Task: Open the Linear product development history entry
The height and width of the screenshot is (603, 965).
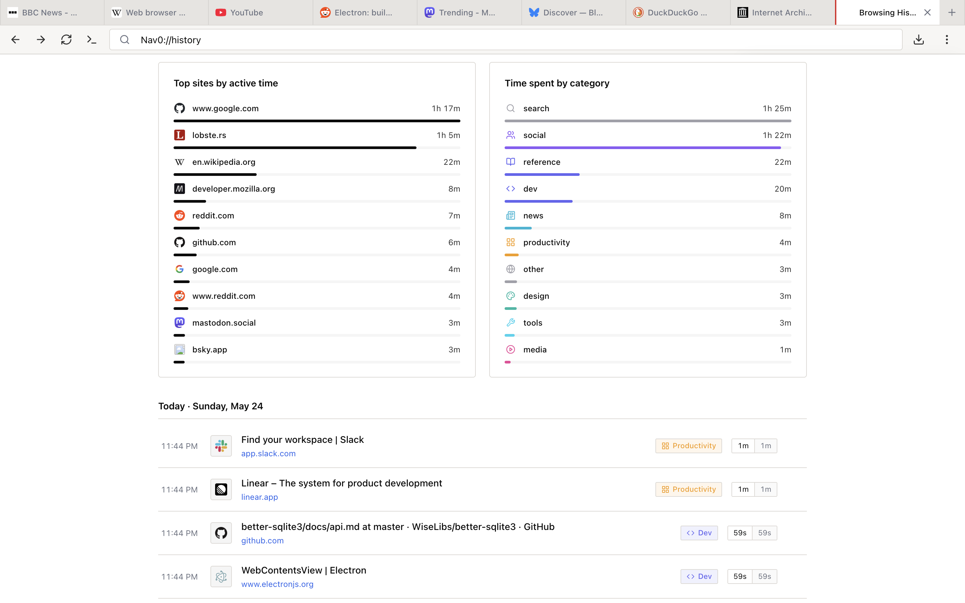Action: [341, 483]
